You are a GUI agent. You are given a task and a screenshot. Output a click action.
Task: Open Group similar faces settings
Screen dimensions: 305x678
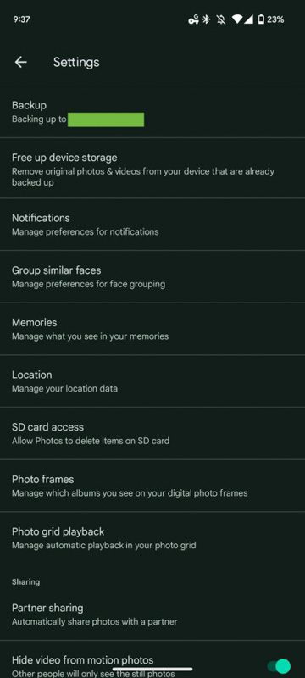point(152,277)
